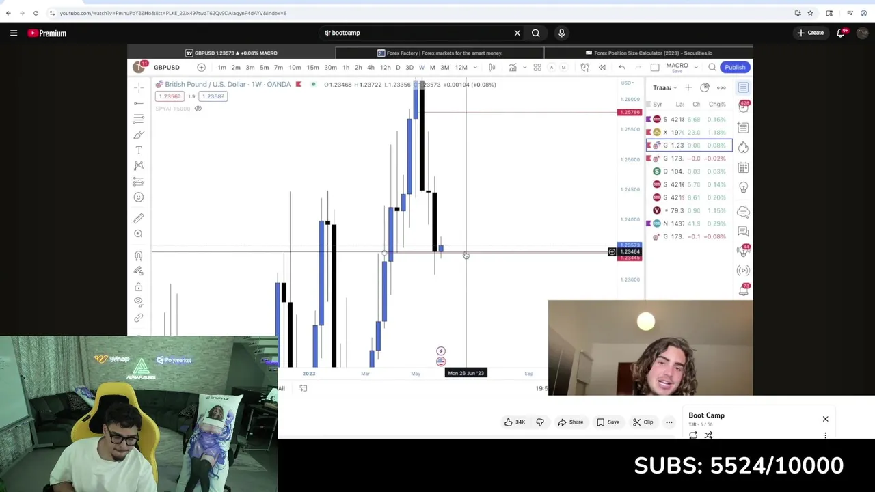Open the emoji icons tool
This screenshot has width=875, height=492.
(139, 197)
